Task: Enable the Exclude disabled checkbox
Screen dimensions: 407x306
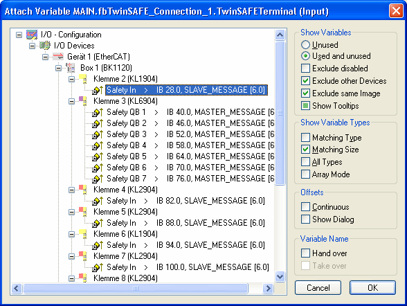Action: [x=305, y=69]
